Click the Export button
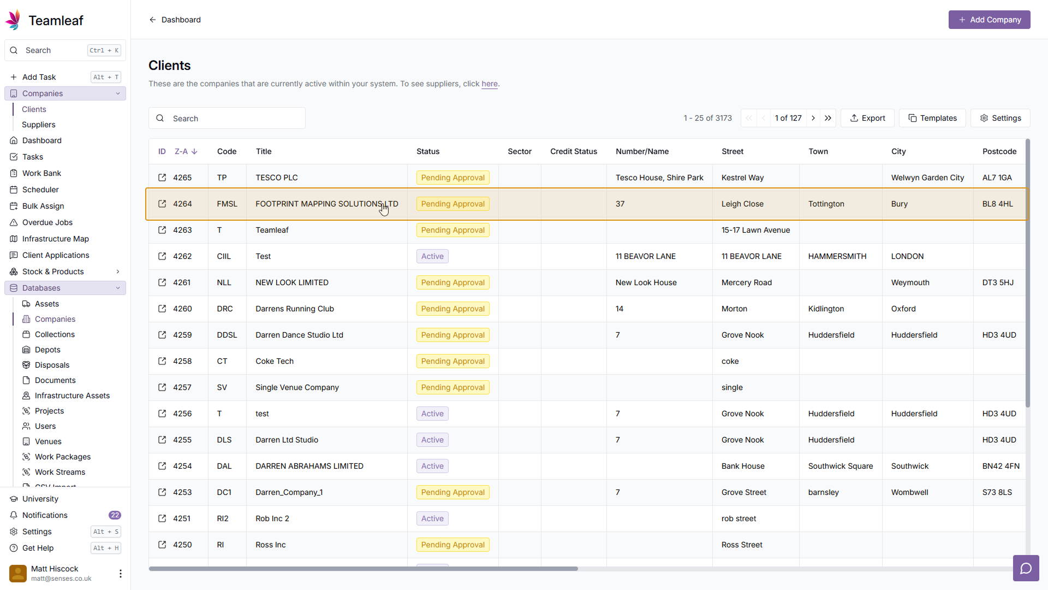Viewport: 1048px width, 590px height. pyautogui.click(x=867, y=118)
